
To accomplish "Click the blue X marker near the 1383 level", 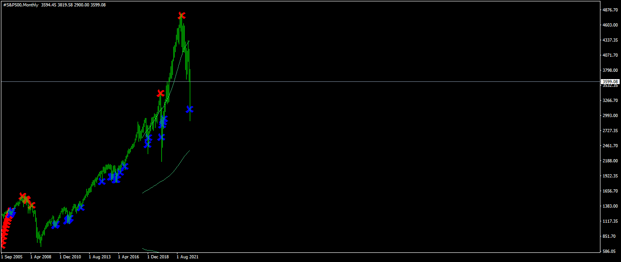I will click(x=80, y=207).
